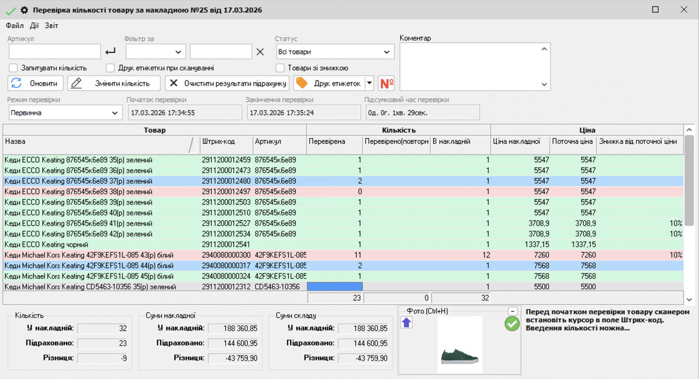The width and height of the screenshot is (699, 379).
Task: Click the green checkmark circle icon
Action: click(x=512, y=324)
